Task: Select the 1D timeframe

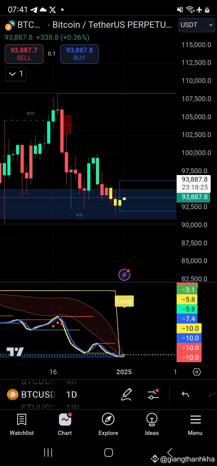Action: coord(71,394)
